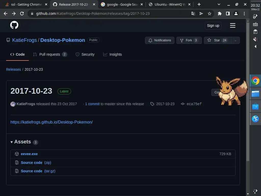This screenshot has height=196, width=261.
Task: Open the on-screen keyboard icon in side panel
Action: click(255, 24)
